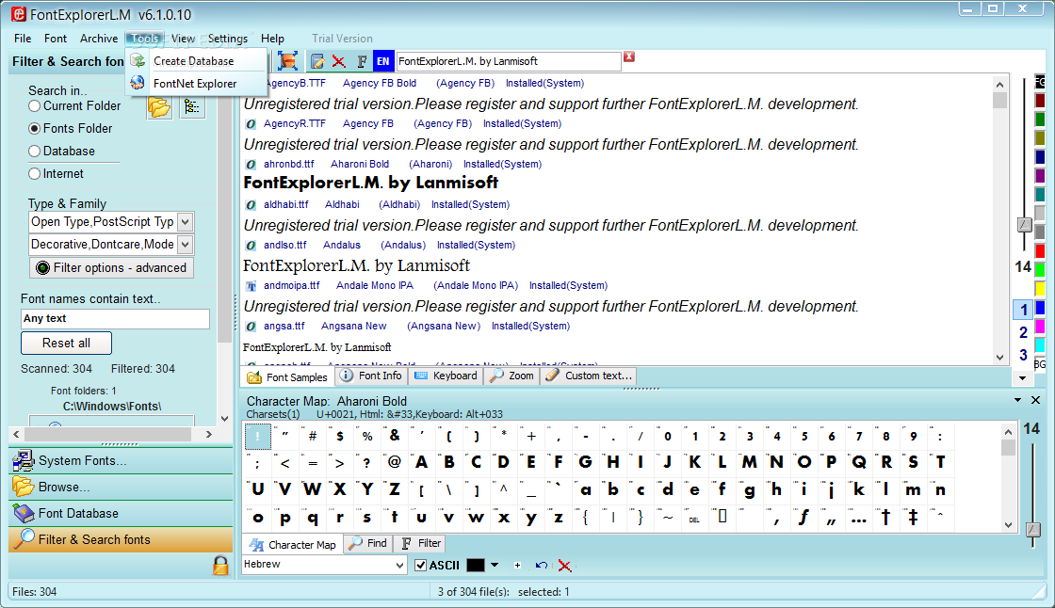Choose Create Database from the Tools menu
Image resolution: width=1055 pixels, height=608 pixels.
pyautogui.click(x=194, y=61)
